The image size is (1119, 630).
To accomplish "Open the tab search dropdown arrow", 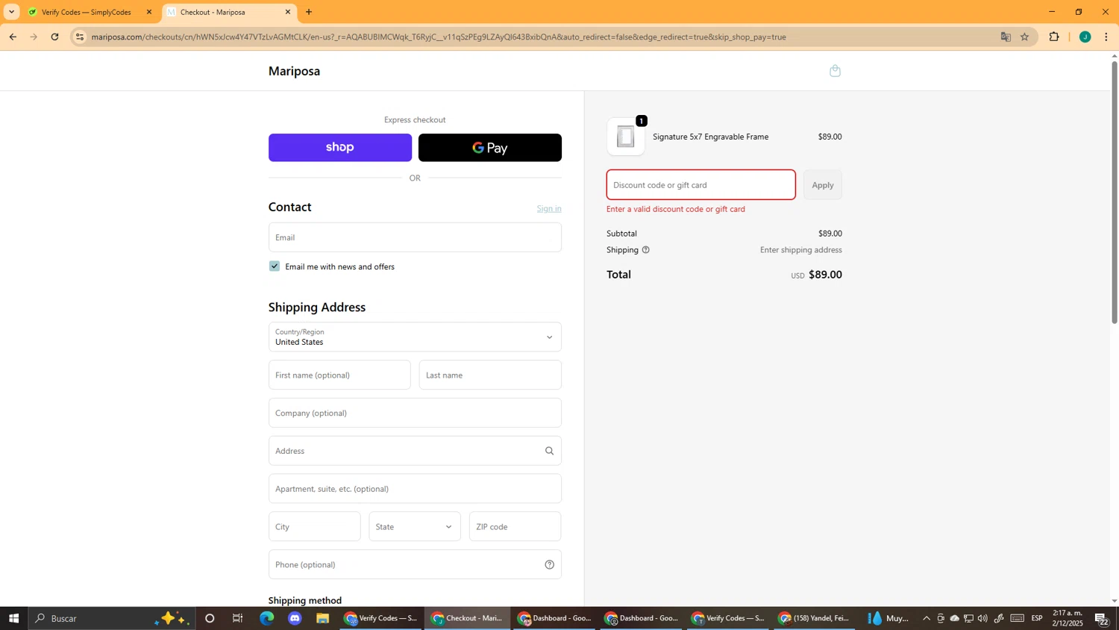I will [x=11, y=12].
